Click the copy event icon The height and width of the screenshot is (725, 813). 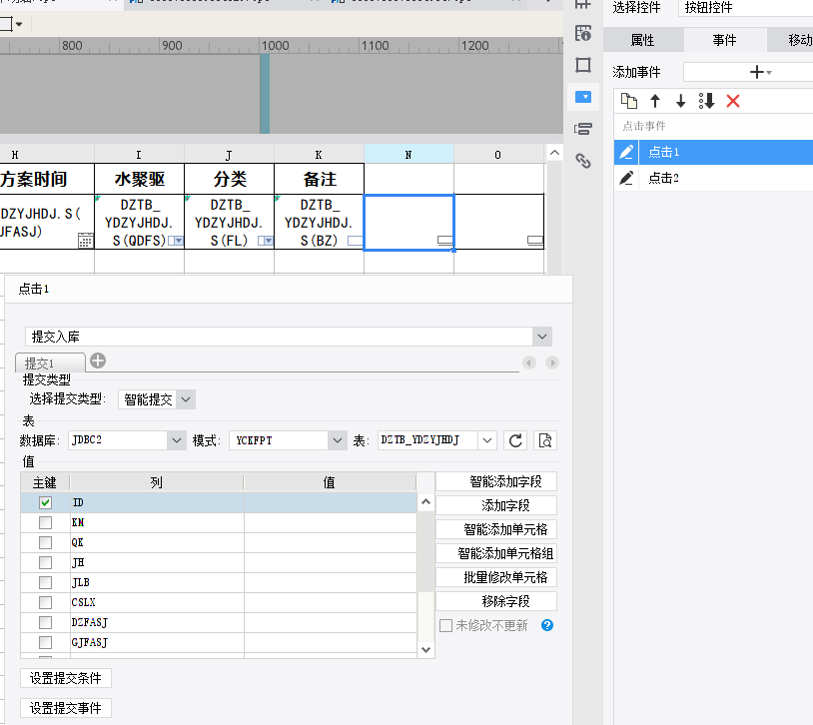coord(628,101)
